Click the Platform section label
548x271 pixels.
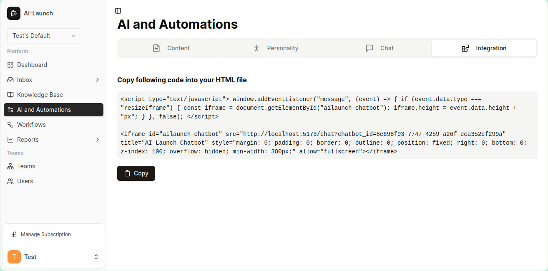coord(18,52)
